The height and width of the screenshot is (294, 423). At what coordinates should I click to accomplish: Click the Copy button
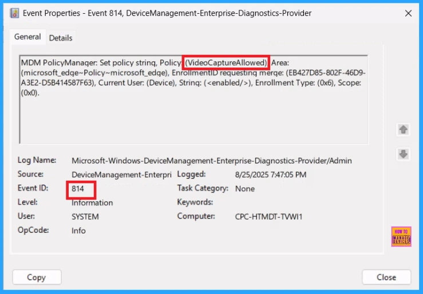[x=37, y=277]
